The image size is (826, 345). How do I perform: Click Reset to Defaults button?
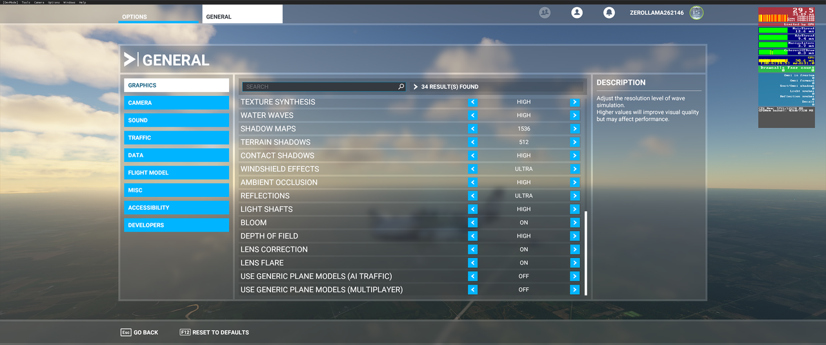(214, 332)
